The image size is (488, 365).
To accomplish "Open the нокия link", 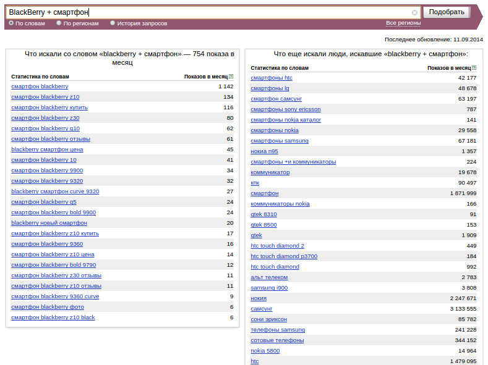I will (259, 298).
